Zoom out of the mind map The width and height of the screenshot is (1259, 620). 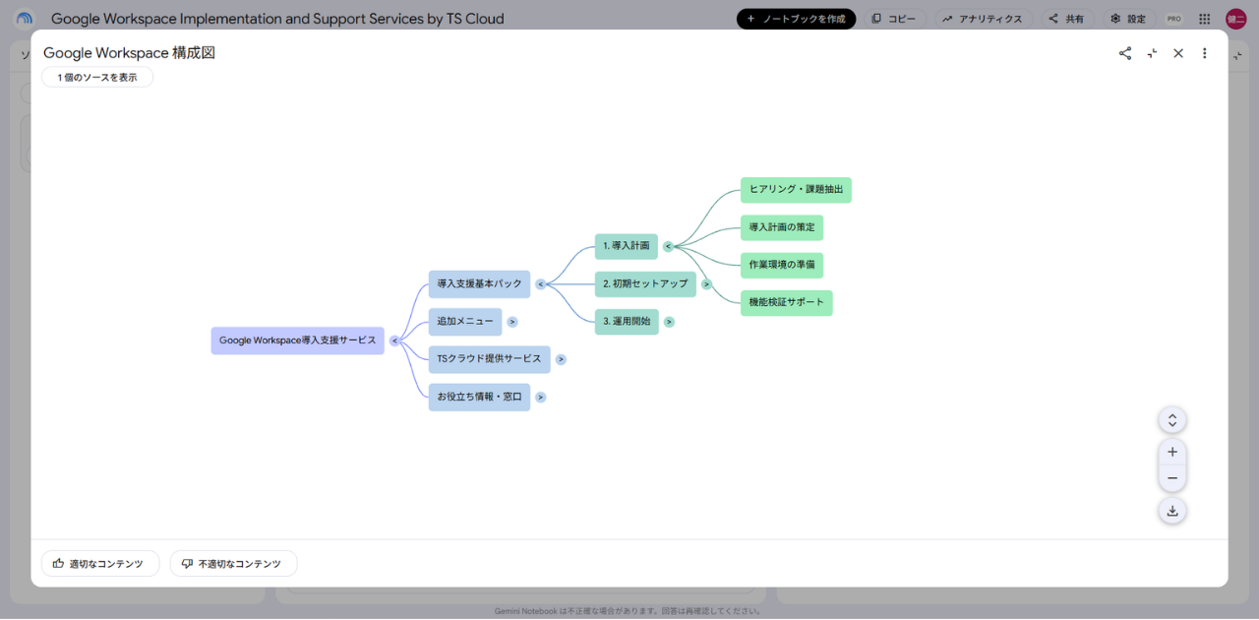click(x=1172, y=478)
